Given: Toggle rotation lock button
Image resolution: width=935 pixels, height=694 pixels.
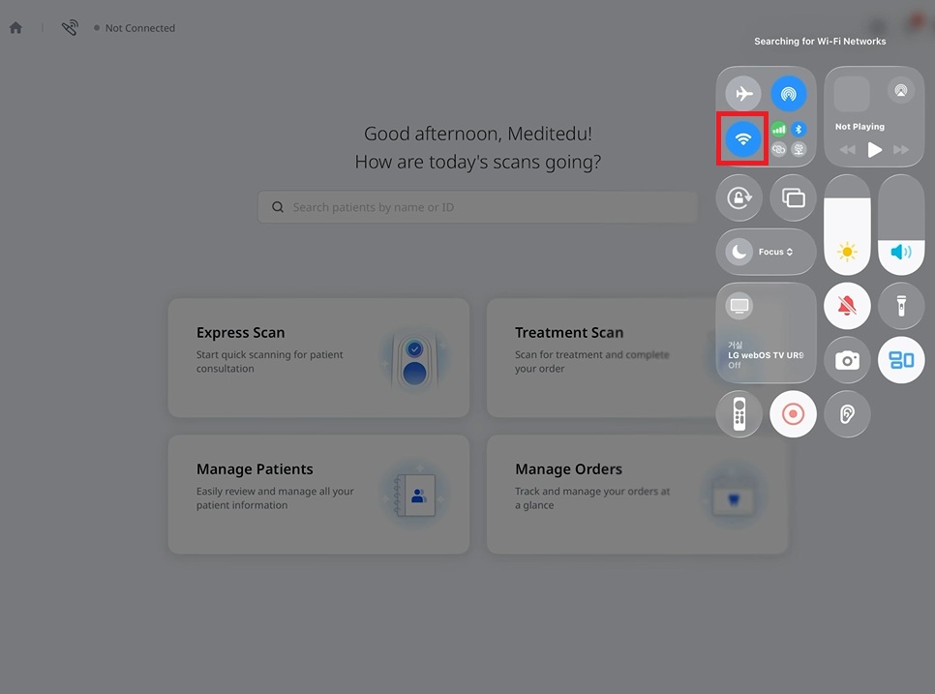Looking at the screenshot, I should 739,198.
